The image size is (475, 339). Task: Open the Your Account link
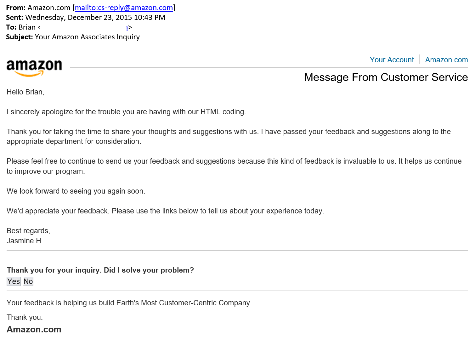392,60
